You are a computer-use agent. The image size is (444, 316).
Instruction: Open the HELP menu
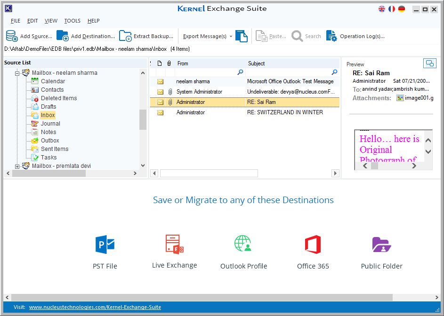tap(93, 21)
